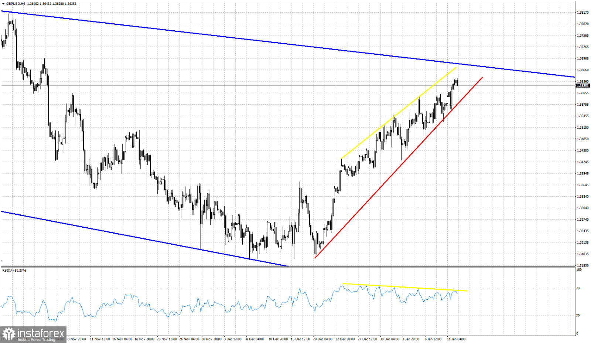Click the 1.37565 price scale label
591x343 pixels.
pyautogui.click(x=583, y=35)
